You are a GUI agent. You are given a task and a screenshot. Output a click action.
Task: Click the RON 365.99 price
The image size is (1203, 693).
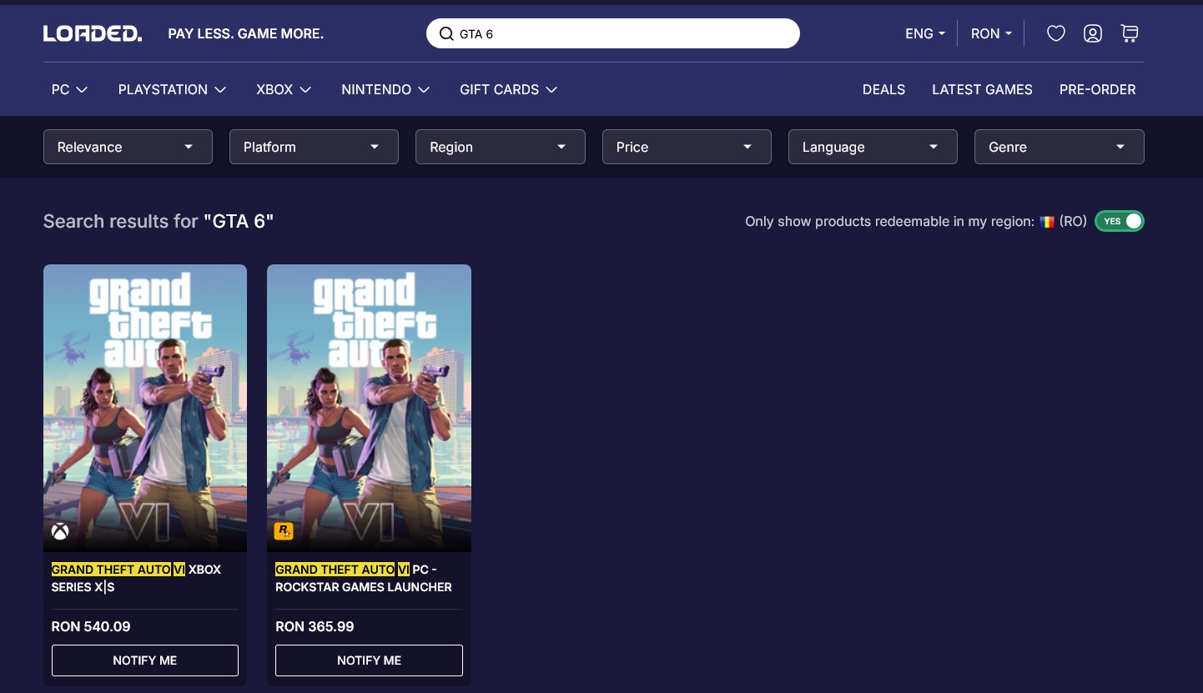pos(315,626)
